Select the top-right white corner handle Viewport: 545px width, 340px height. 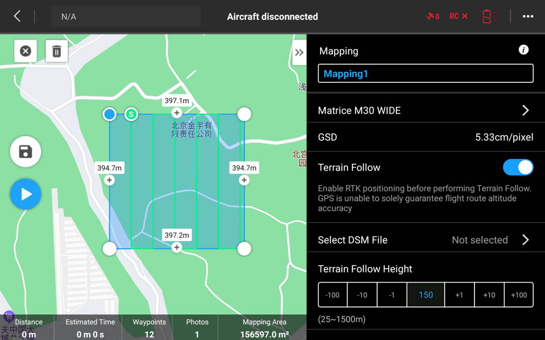244,114
